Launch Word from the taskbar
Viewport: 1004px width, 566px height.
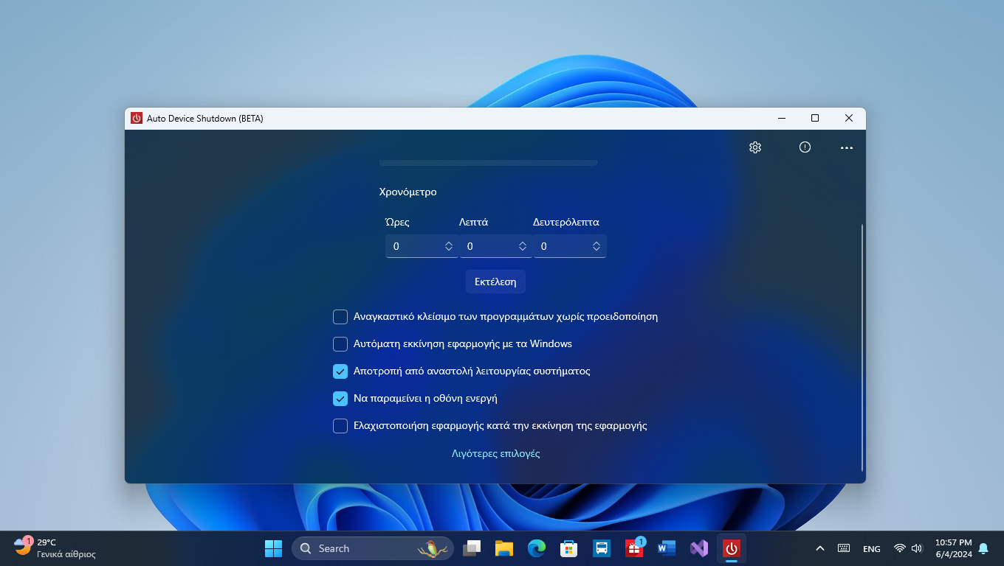667,548
